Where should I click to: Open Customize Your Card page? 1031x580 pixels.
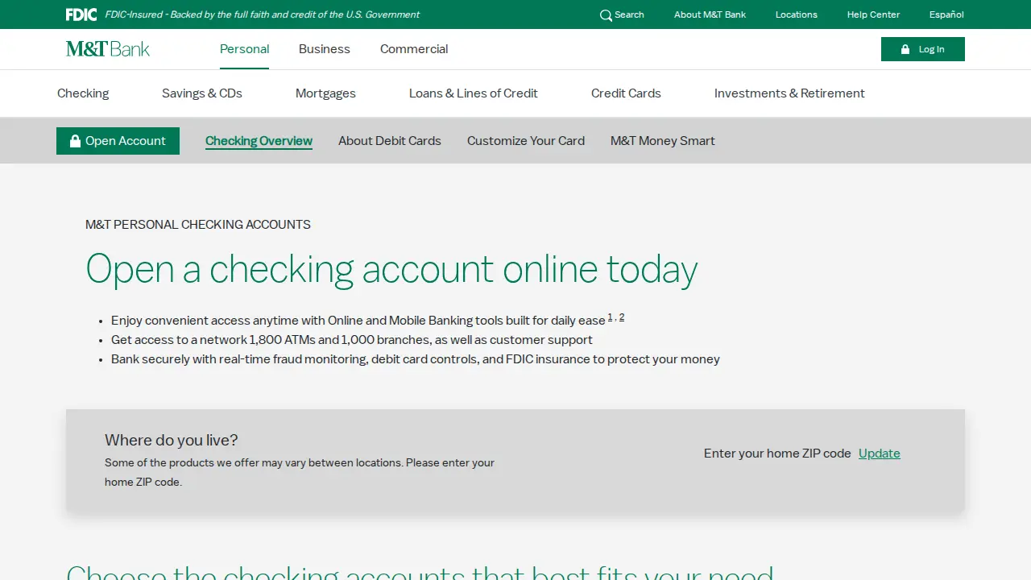(x=526, y=141)
